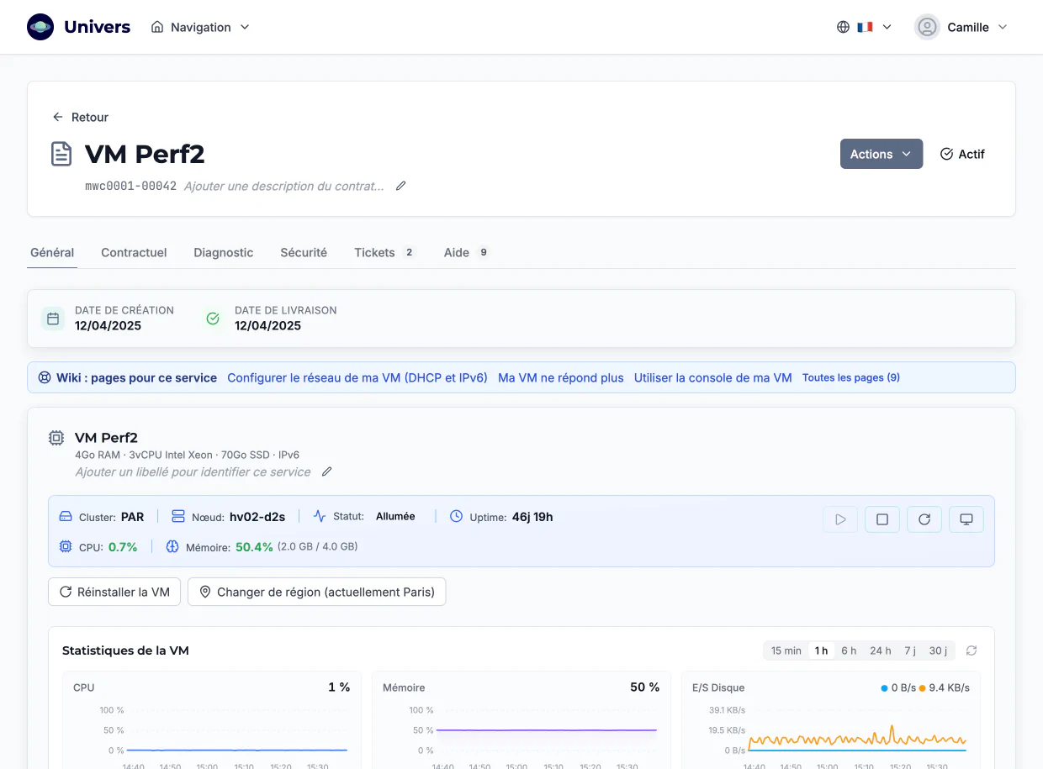Viewport: 1043px width, 769px height.
Task: Restart the VM with the reload button
Action: [924, 519]
